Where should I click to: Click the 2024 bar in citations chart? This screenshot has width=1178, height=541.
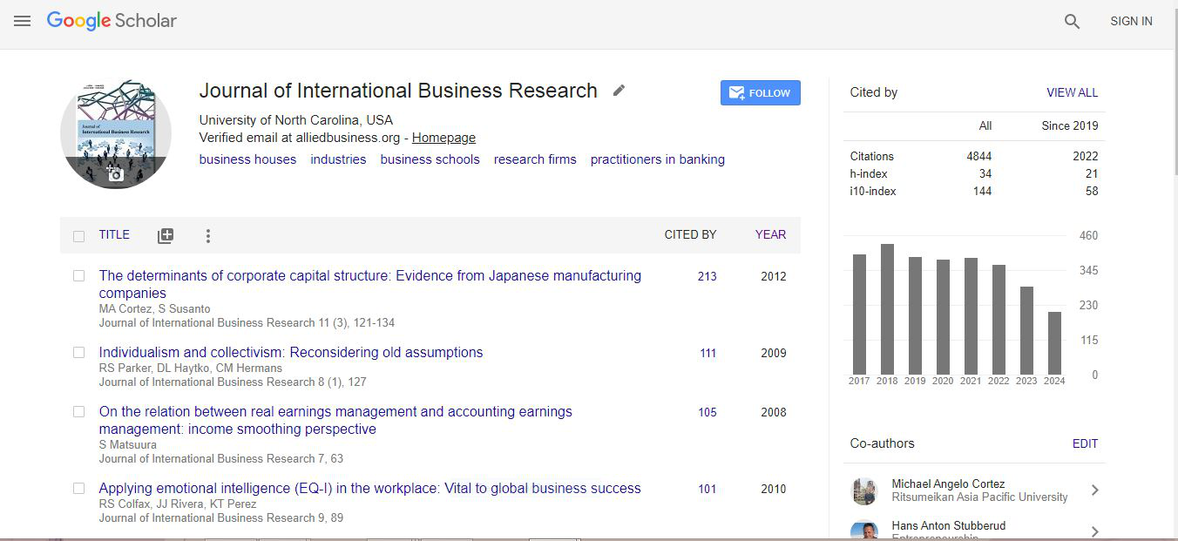pyautogui.click(x=1054, y=343)
